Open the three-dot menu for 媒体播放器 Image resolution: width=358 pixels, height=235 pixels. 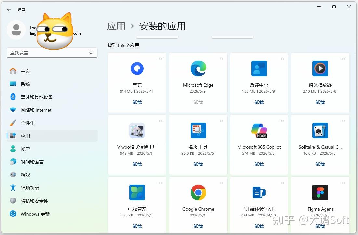(343, 59)
